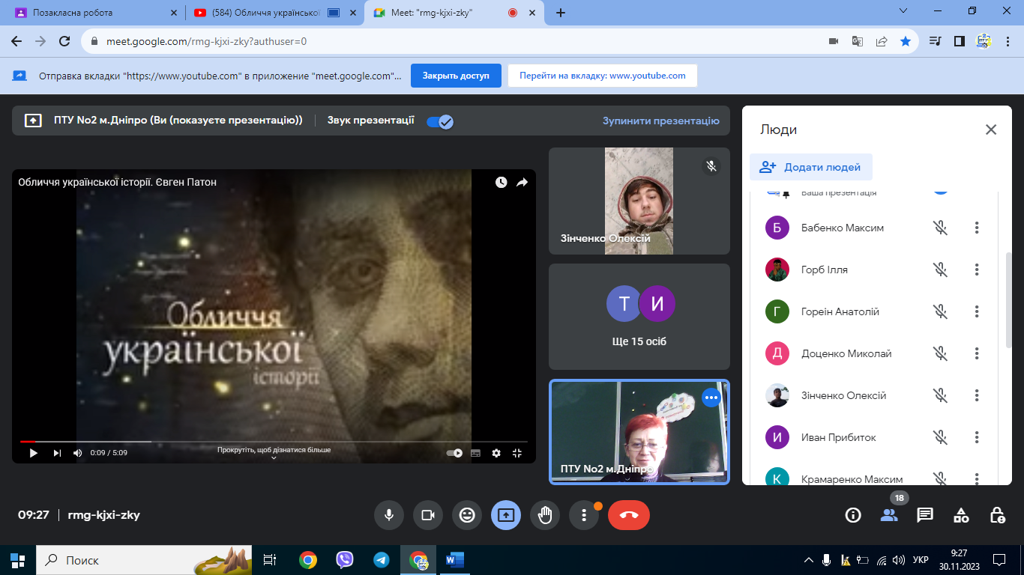Click the translate page icon in address bar
1024x575 pixels.
[x=858, y=41]
